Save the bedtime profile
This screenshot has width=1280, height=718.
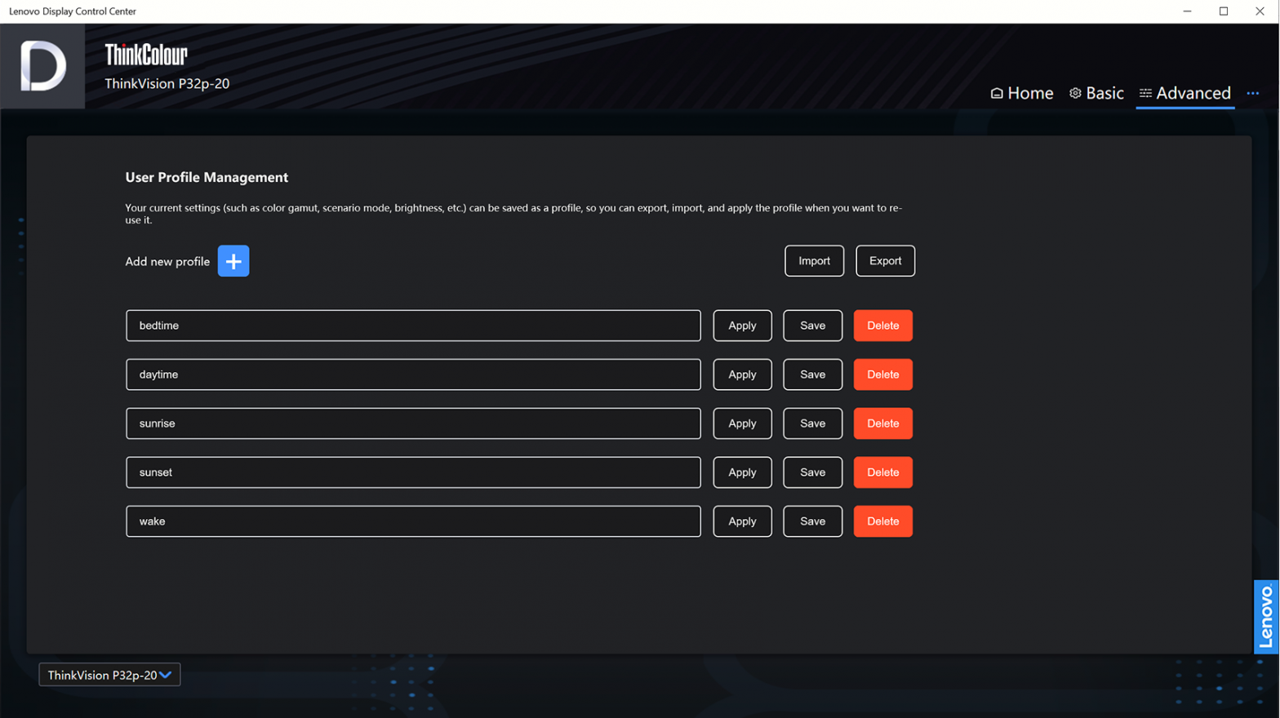point(812,326)
